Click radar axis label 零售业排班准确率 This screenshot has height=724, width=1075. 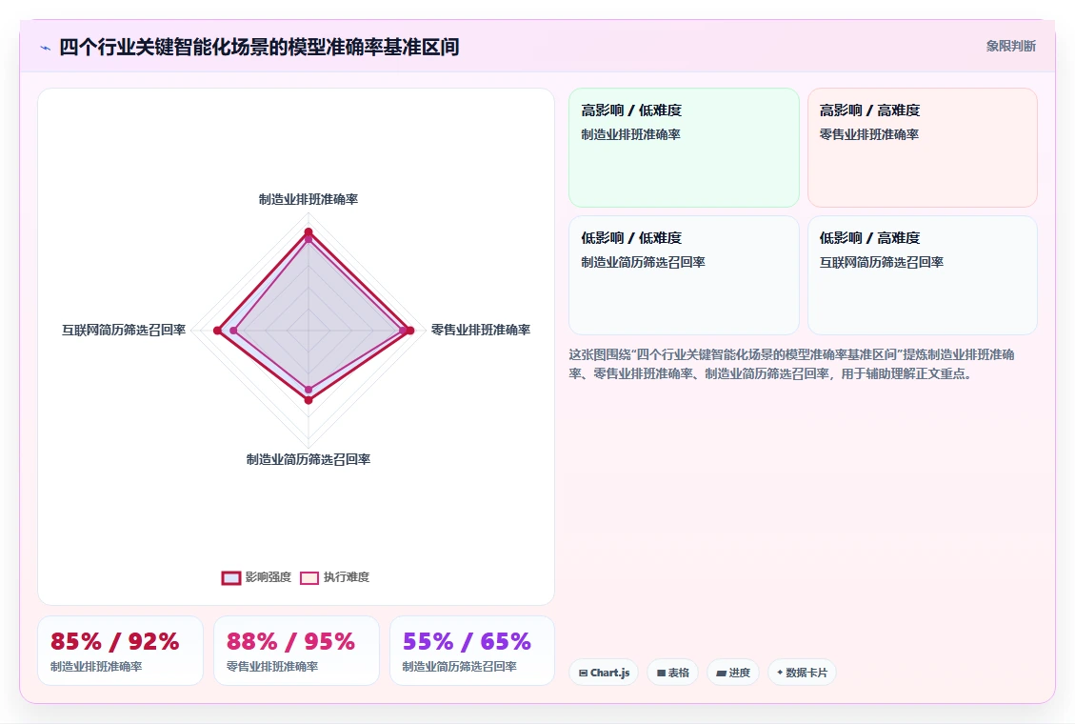(481, 330)
